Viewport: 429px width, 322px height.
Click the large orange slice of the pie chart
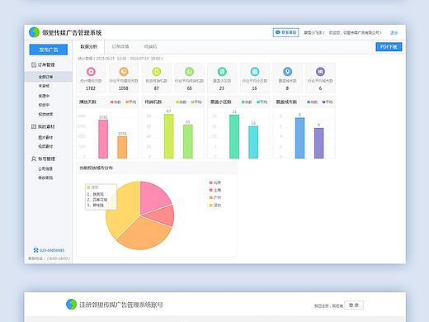pos(144,234)
